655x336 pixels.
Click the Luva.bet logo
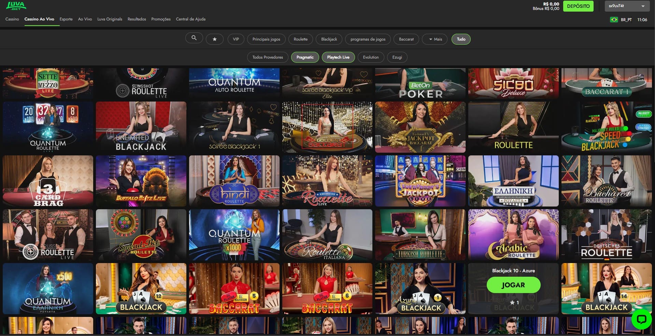[16, 6]
